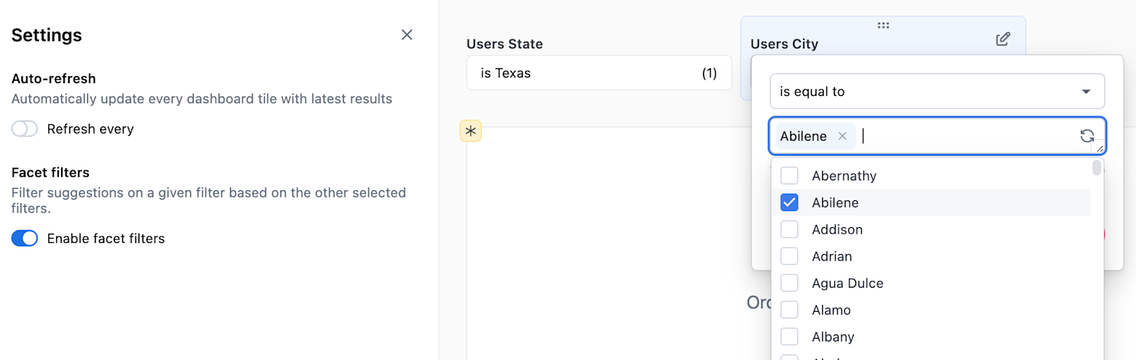Check the Abernathy checkbox
This screenshot has width=1136, height=360.
tap(789, 175)
